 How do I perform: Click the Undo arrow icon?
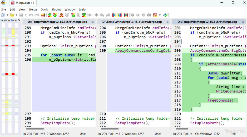coord(31,15)
